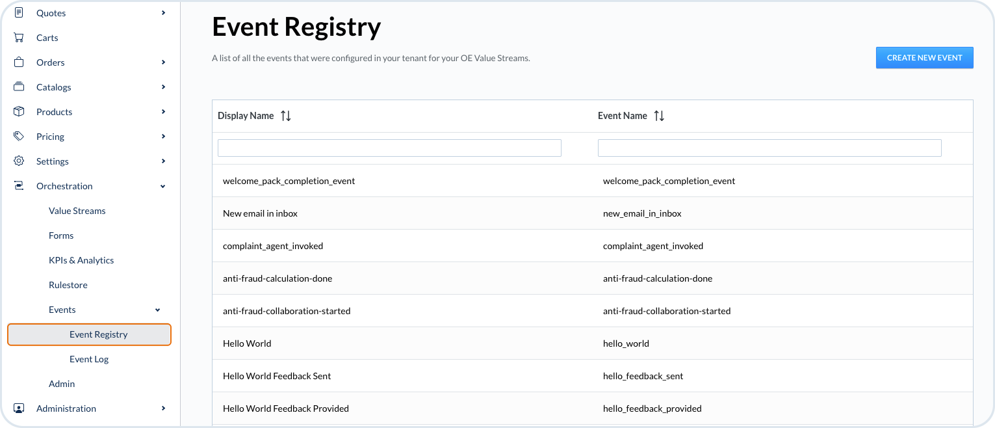Click the Pricing tag icon
The width and height of the screenshot is (995, 428).
(x=19, y=137)
